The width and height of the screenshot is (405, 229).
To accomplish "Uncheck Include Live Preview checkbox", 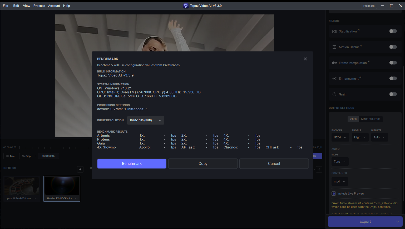I will (334, 194).
